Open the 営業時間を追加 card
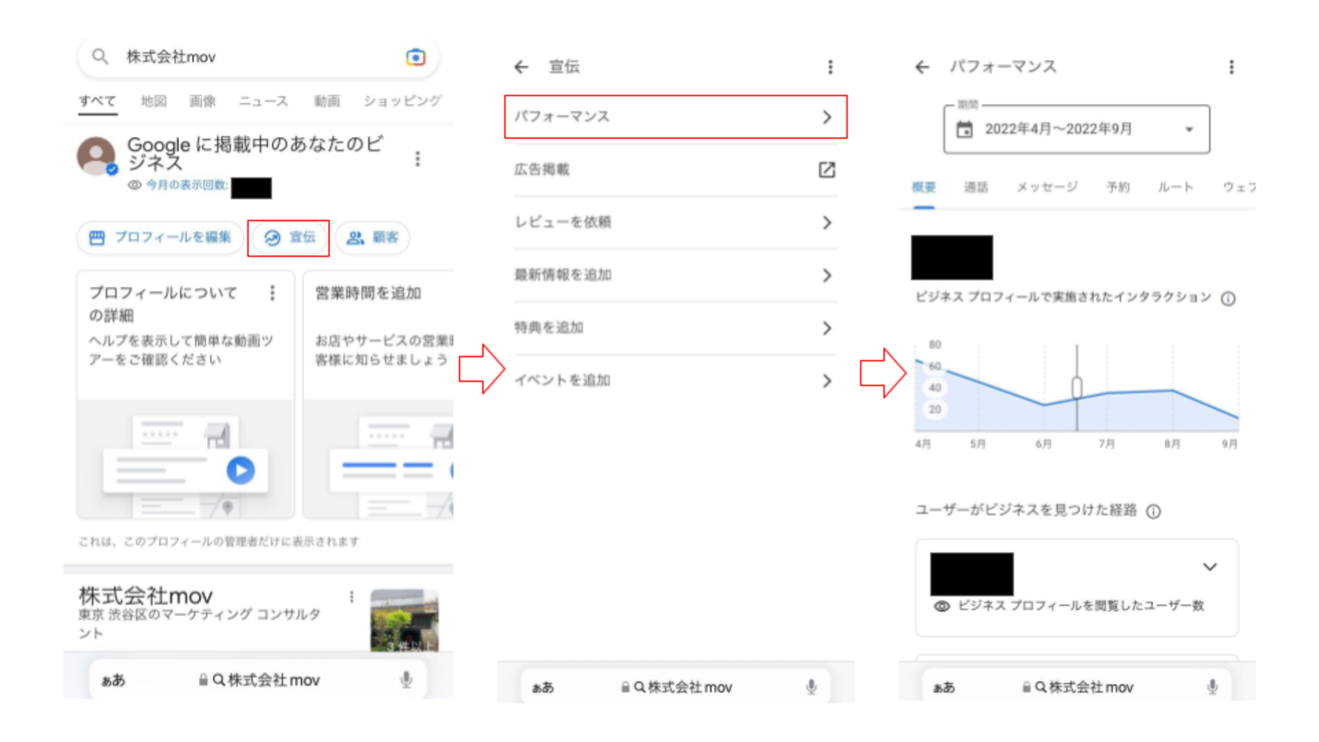This screenshot has width=1319, height=742. click(x=378, y=394)
